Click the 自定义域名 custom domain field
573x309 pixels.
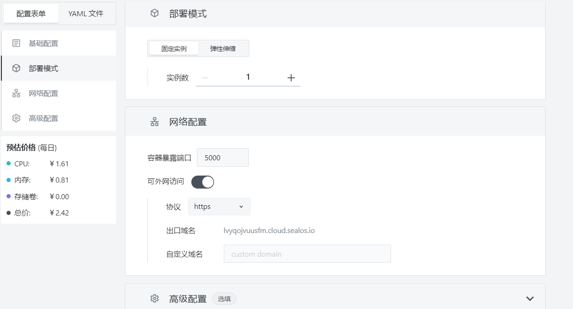pyautogui.click(x=307, y=254)
